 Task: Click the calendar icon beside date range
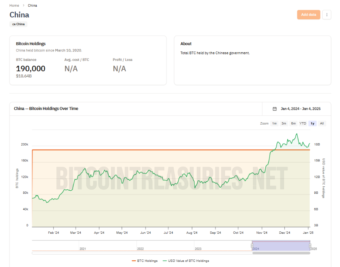pyautogui.click(x=274, y=109)
